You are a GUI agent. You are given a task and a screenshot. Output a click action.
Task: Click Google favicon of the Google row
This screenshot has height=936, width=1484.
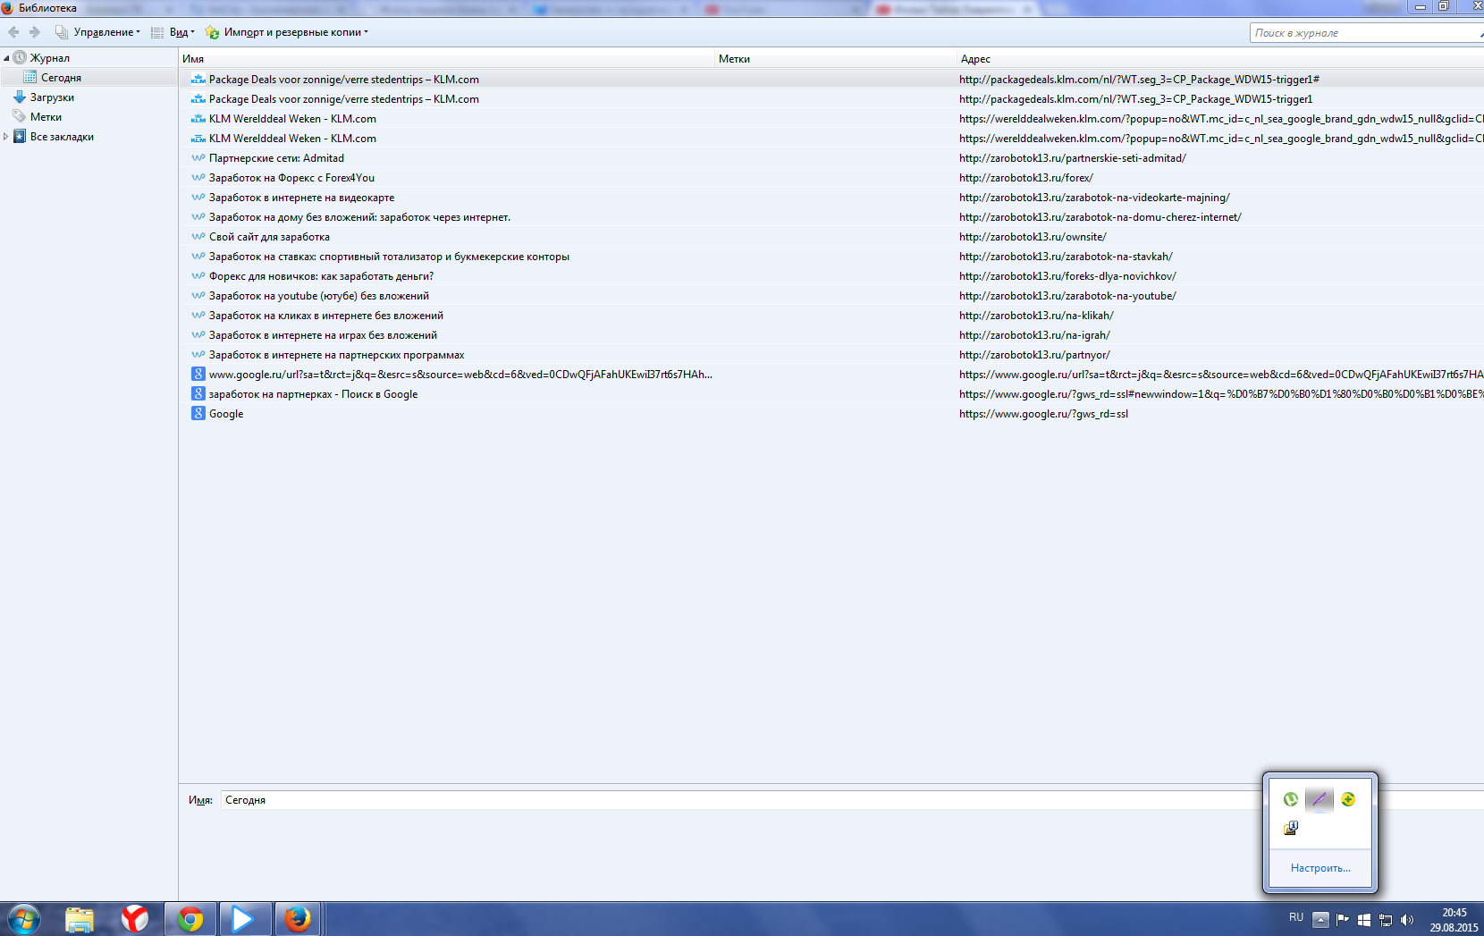coord(198,413)
